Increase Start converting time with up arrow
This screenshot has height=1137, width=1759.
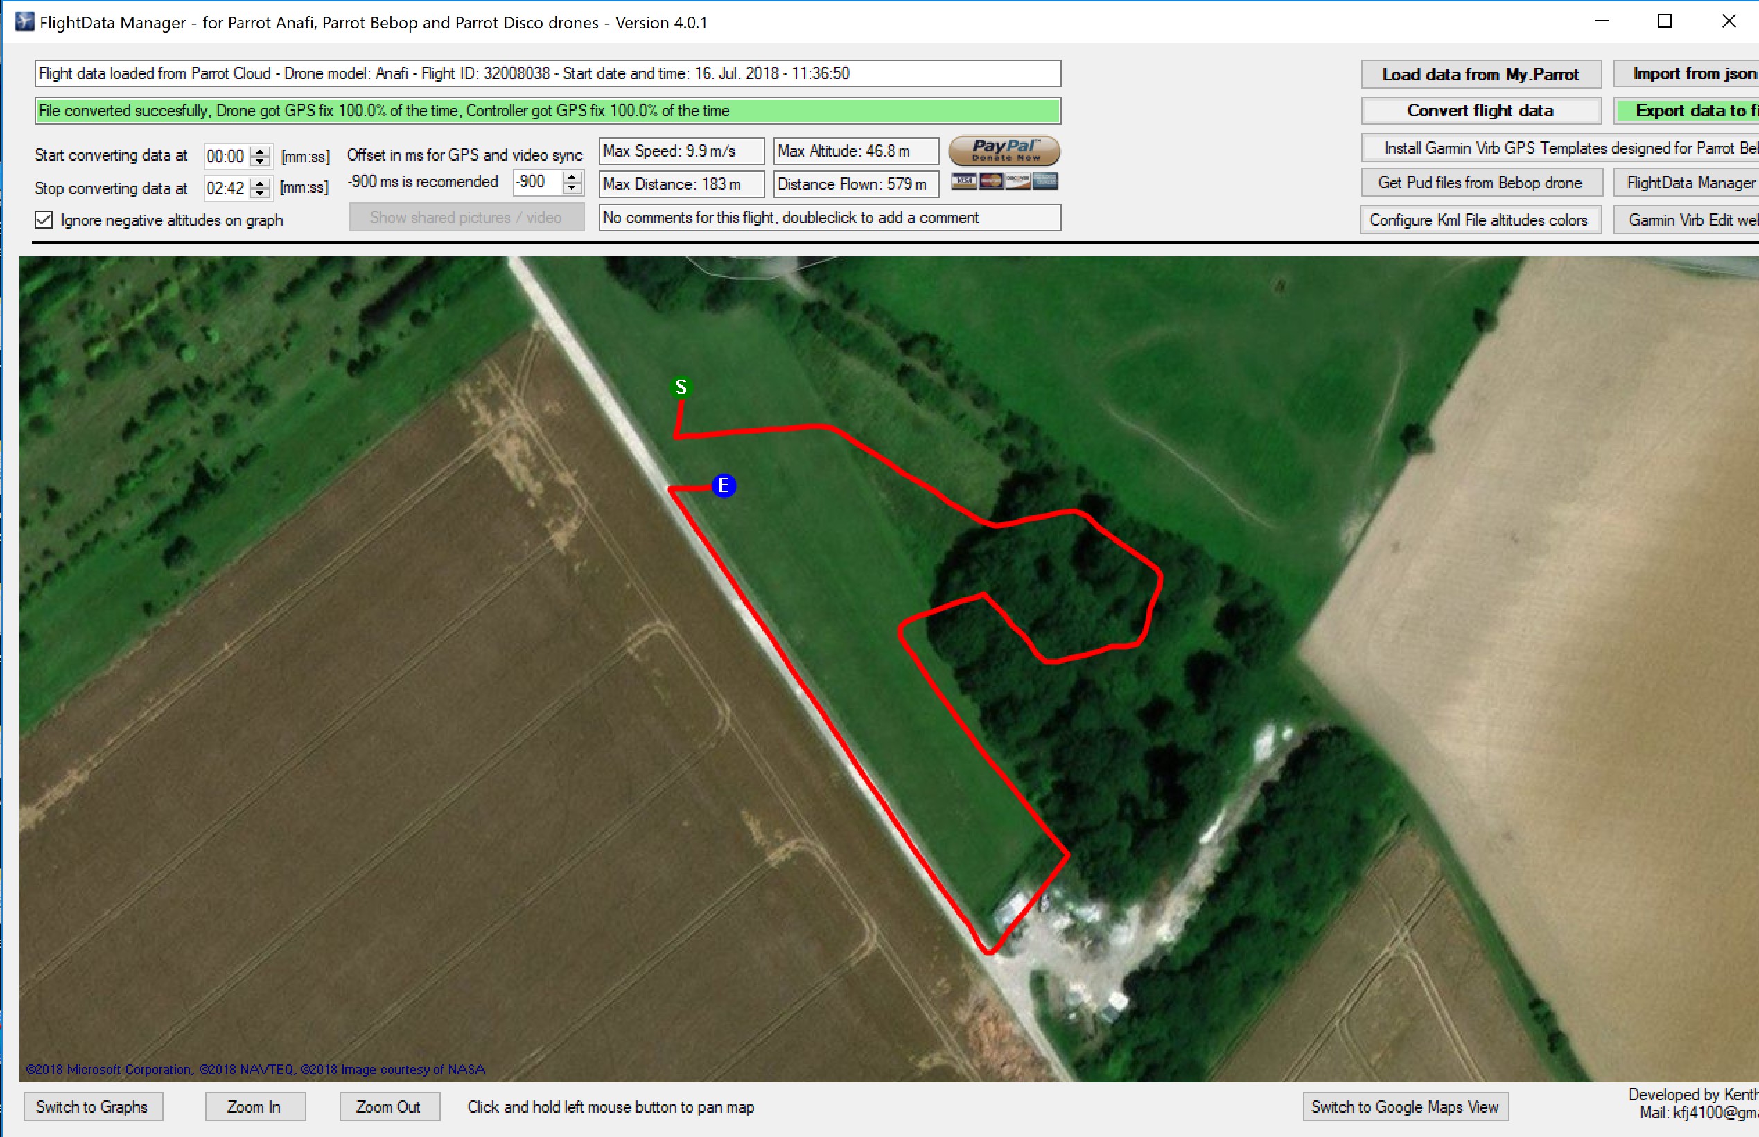(x=260, y=150)
